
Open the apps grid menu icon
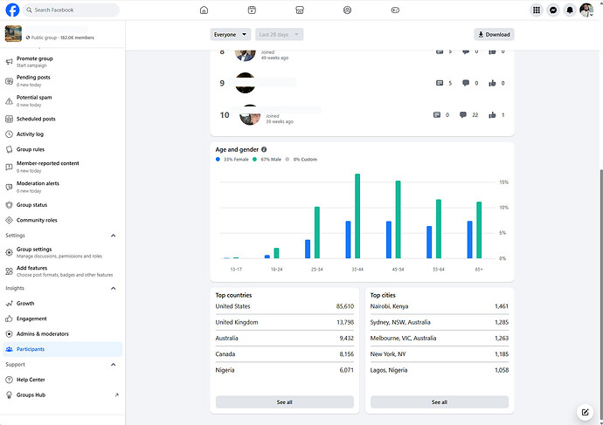tap(537, 10)
